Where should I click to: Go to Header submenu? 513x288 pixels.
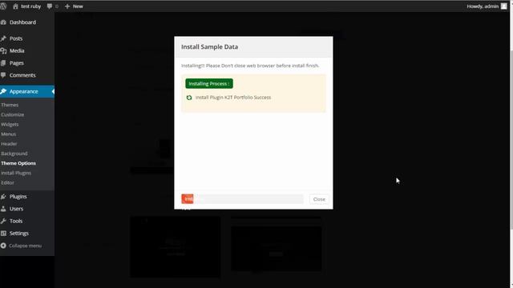[9, 144]
